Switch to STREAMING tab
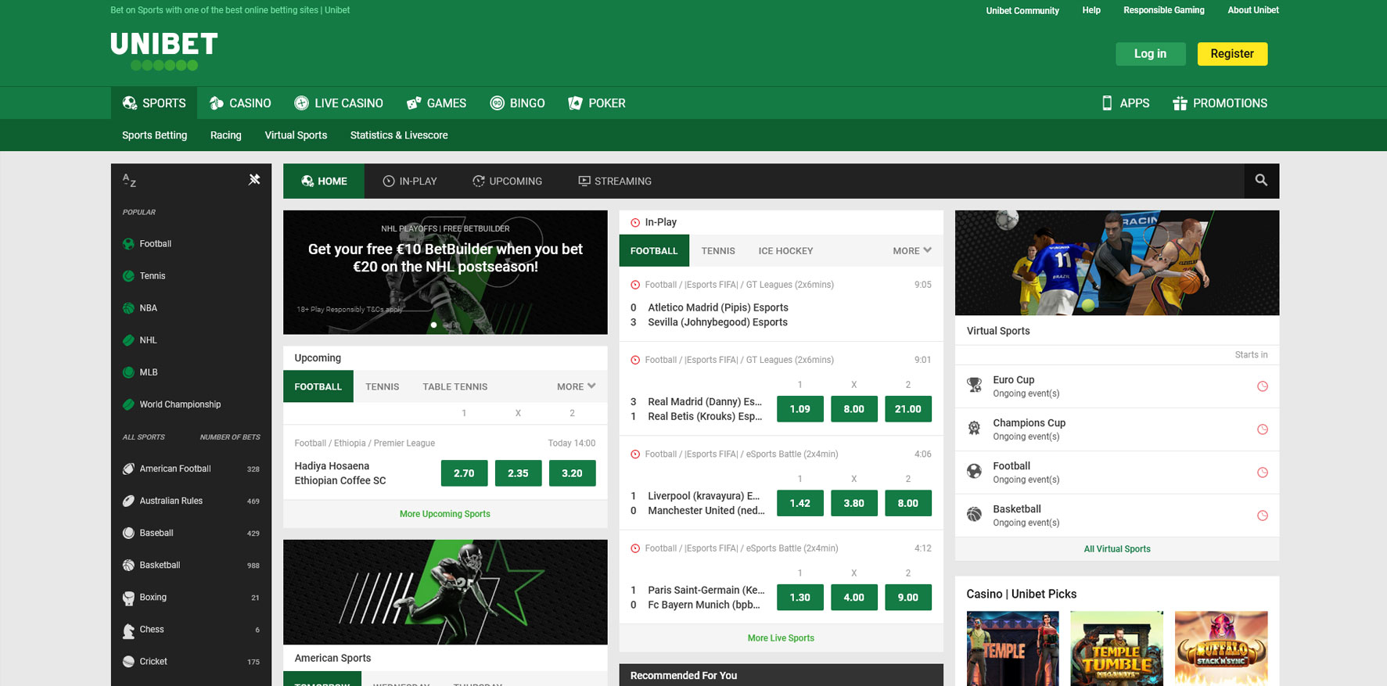This screenshot has width=1387, height=686. [x=615, y=181]
